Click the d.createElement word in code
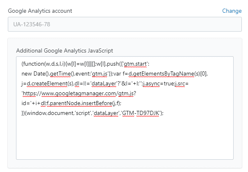This screenshot has height=172, width=248. pos(47,84)
